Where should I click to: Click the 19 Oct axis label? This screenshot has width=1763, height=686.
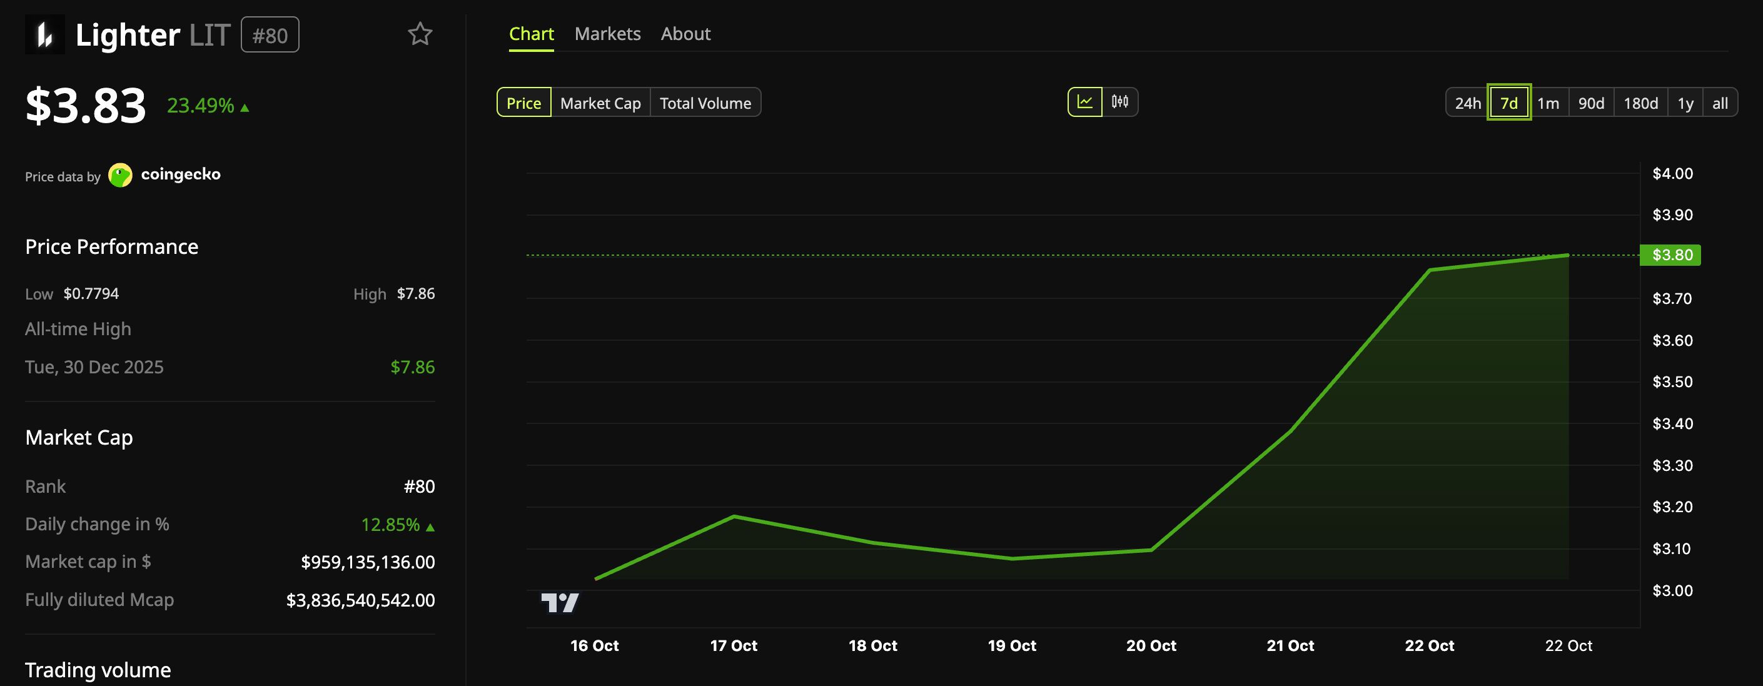[1011, 645]
